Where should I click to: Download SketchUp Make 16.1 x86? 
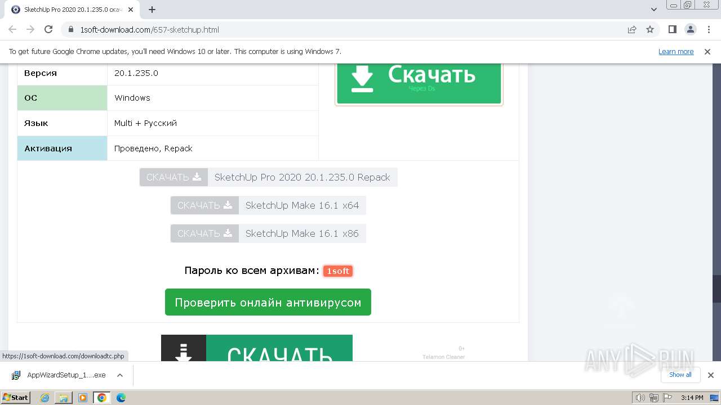(269, 233)
